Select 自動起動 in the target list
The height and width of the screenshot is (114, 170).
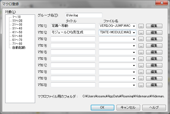coord(19,48)
